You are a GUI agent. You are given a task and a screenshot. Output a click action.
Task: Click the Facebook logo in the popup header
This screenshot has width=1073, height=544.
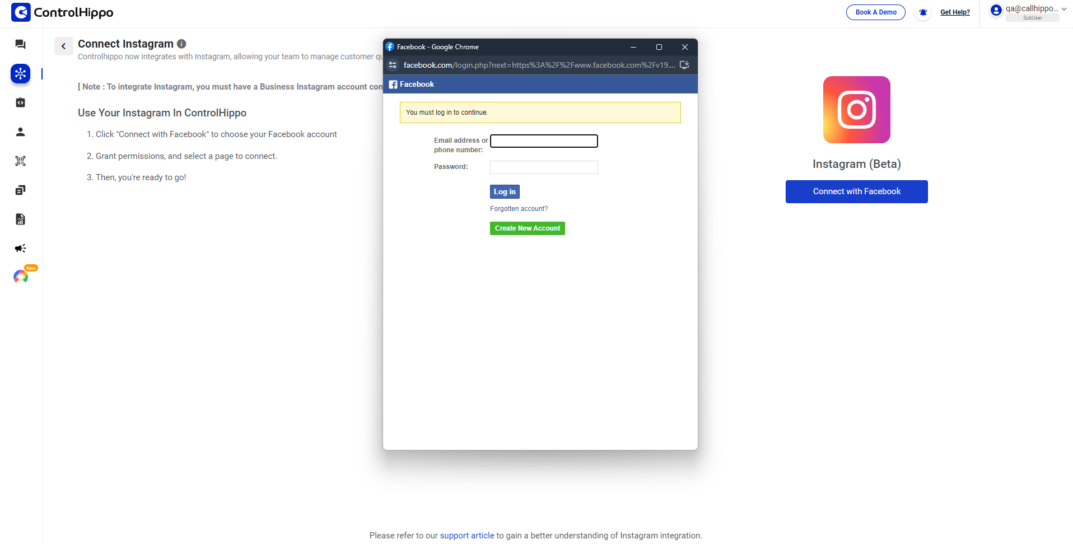[x=393, y=85]
